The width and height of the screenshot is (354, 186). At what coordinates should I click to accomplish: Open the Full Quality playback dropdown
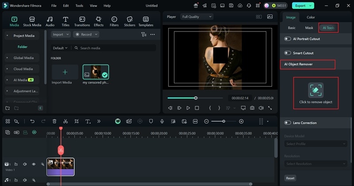[196, 17]
